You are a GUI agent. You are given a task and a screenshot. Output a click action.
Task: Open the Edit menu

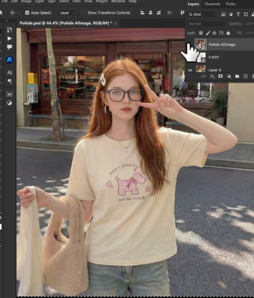[14, 1]
